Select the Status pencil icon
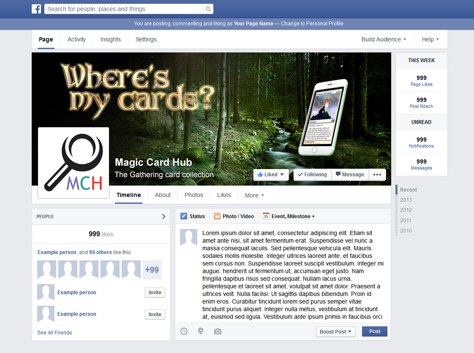474x353 pixels. [x=185, y=216]
